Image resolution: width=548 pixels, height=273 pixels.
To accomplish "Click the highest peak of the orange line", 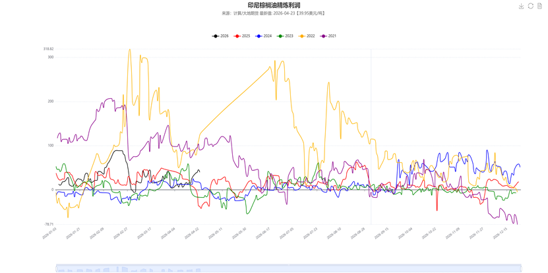I will [129, 50].
